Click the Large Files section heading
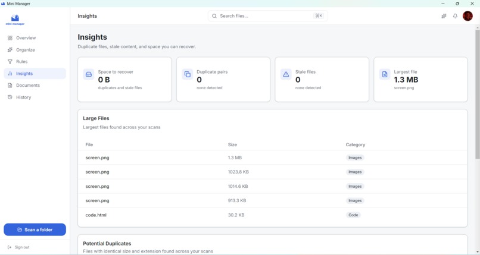480x255 pixels. tap(96, 118)
